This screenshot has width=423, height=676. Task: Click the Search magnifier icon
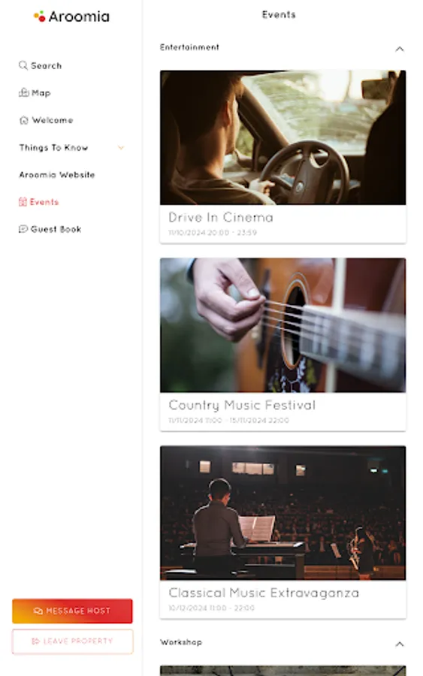point(23,65)
